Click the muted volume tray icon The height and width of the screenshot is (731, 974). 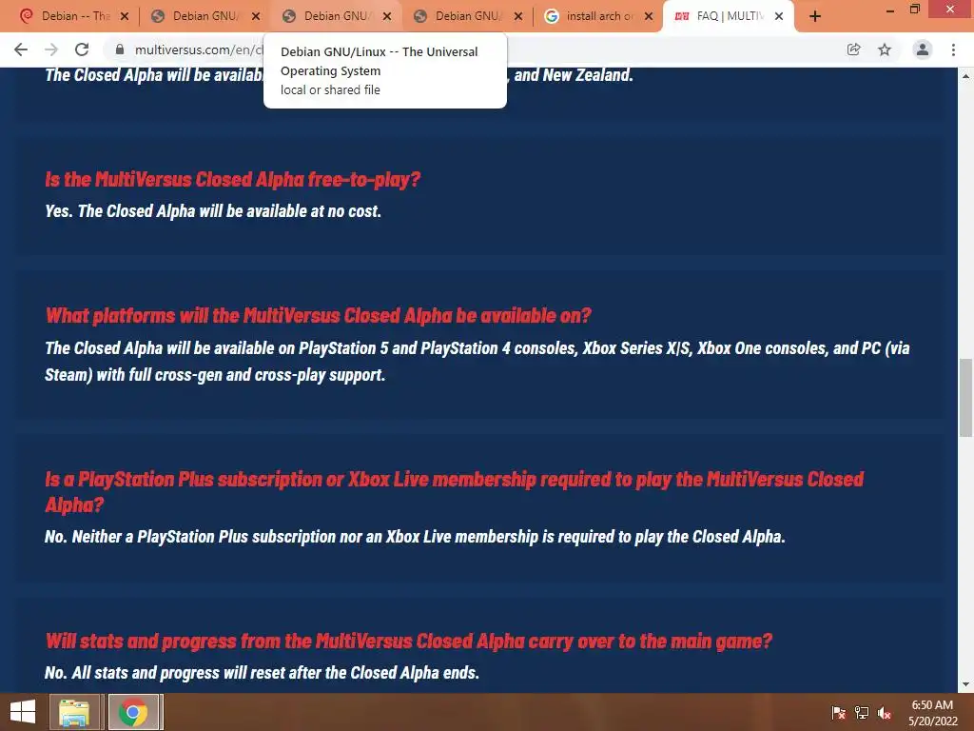pos(885,713)
